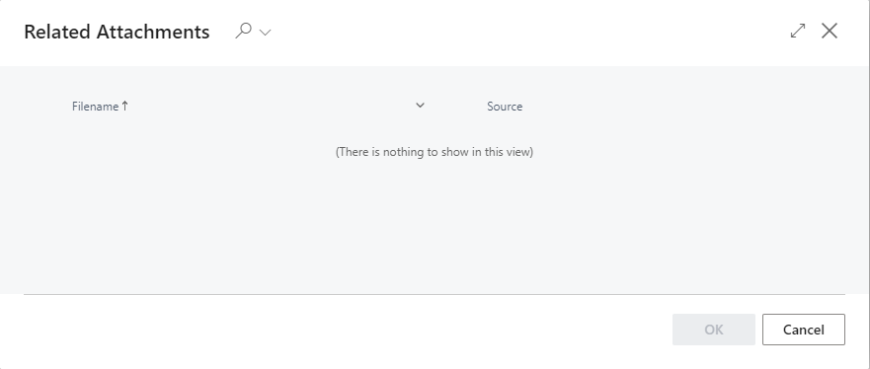Open the Filename column options chevron

420,106
